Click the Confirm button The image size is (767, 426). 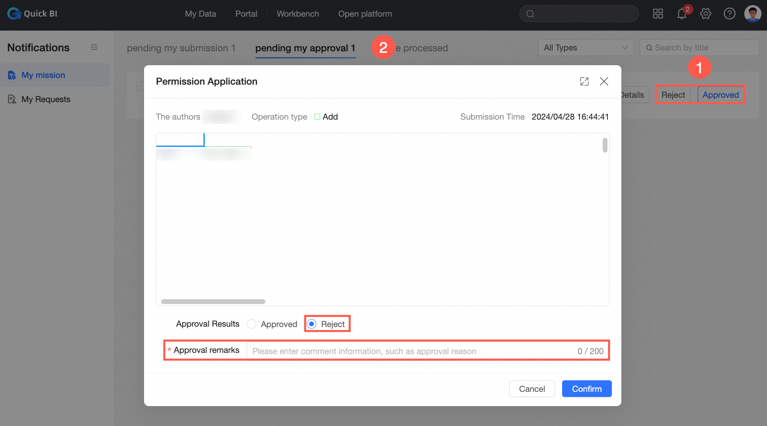(587, 389)
